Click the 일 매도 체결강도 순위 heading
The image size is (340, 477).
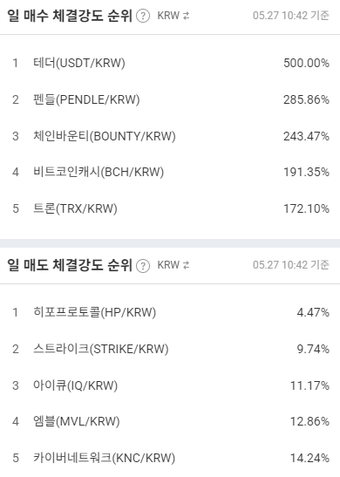point(70,265)
